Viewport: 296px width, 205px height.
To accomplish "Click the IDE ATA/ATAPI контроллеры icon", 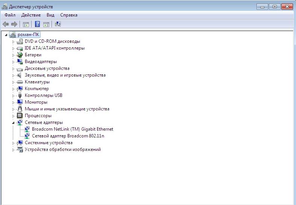I will coord(20,48).
